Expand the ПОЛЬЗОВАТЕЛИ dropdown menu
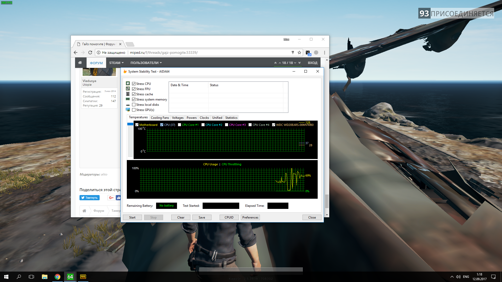The image size is (502, 282). point(146,63)
